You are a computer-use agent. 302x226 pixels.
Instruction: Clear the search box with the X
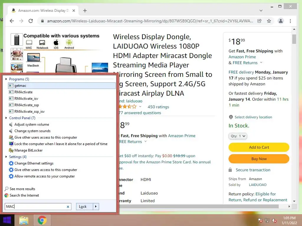[x=68, y=207]
